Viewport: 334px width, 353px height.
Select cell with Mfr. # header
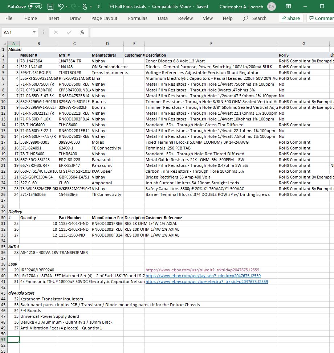pyautogui.click(x=74, y=55)
